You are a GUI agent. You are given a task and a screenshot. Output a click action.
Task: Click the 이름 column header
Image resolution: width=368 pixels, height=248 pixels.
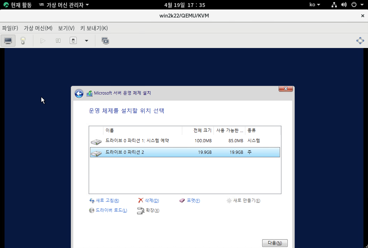click(x=142, y=130)
